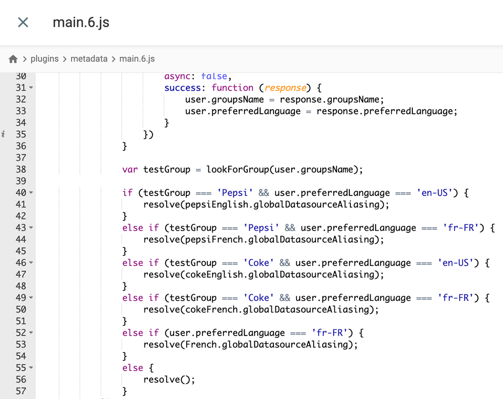Select main.6.js in the breadcrumb
Screen dimensions: 503x399
click(x=137, y=59)
